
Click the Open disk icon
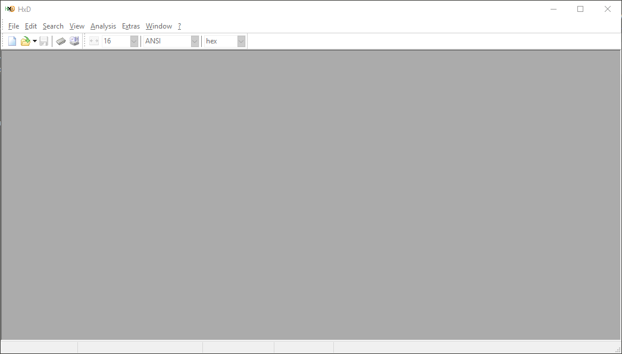click(74, 41)
